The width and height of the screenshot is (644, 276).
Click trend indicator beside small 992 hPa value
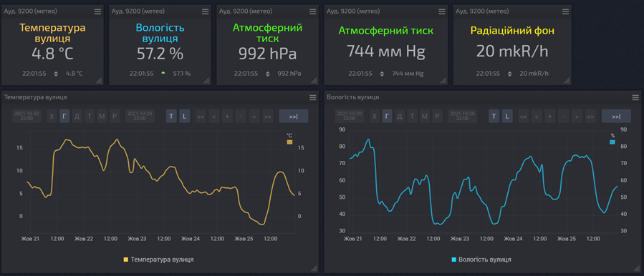click(268, 74)
